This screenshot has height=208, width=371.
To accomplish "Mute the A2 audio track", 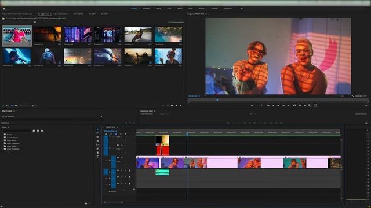I will pos(122,177).
